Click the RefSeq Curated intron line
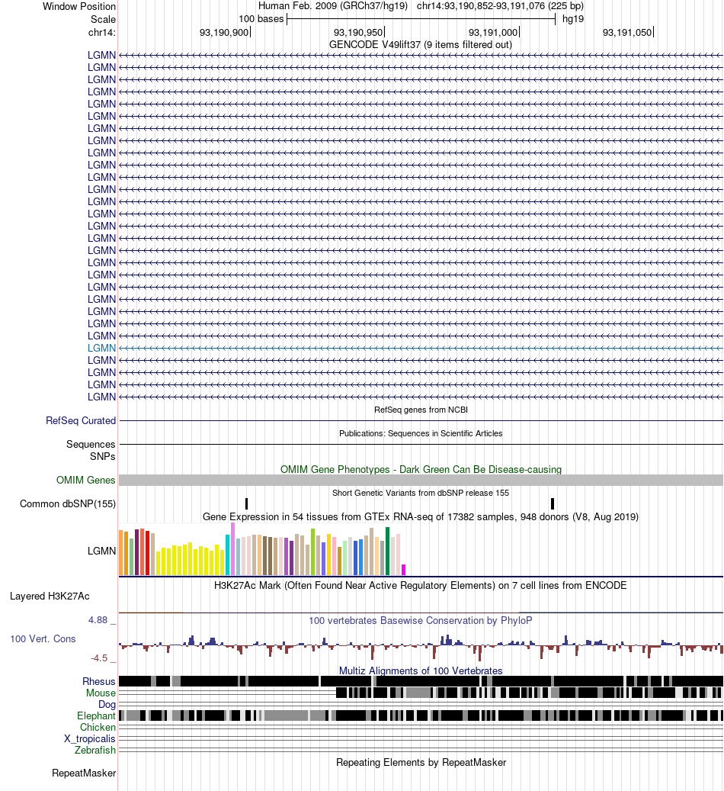Viewport: 724px width, 791px height. [421, 421]
